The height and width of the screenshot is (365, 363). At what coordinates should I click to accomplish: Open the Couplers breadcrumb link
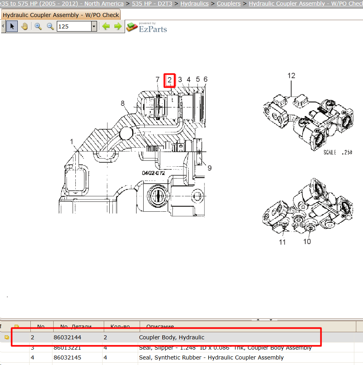(228, 4)
